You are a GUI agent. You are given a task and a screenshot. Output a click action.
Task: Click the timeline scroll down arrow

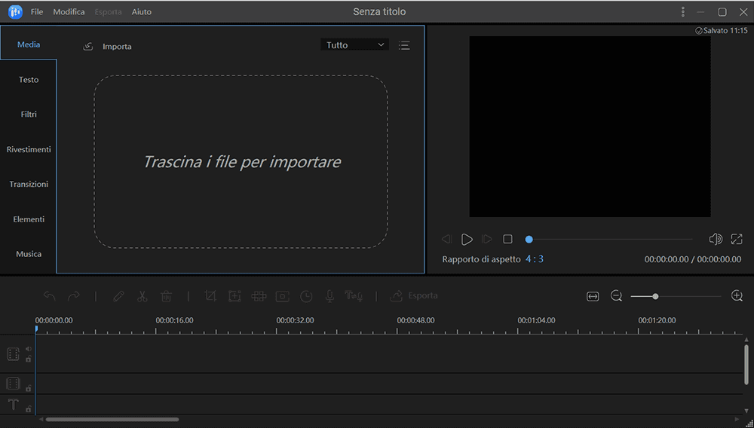pos(746,411)
